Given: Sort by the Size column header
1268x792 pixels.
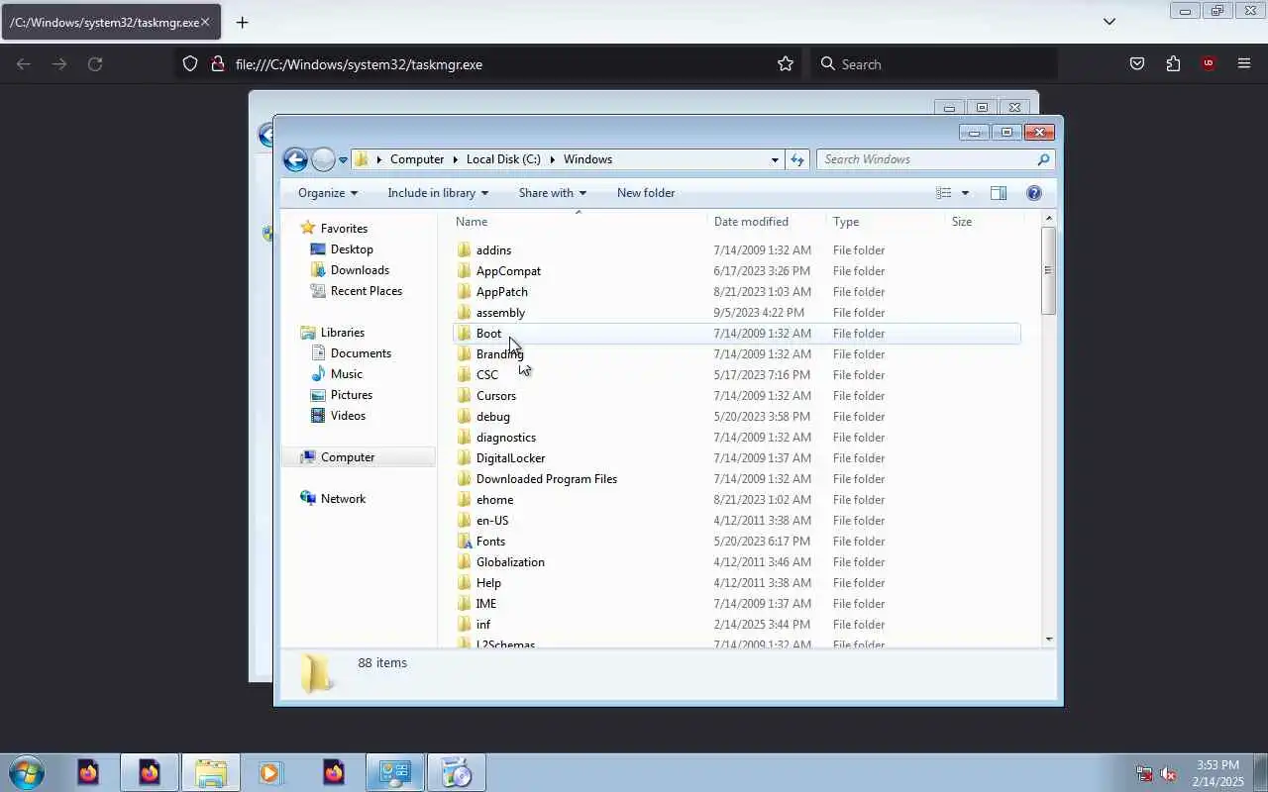Looking at the screenshot, I should click(x=962, y=222).
